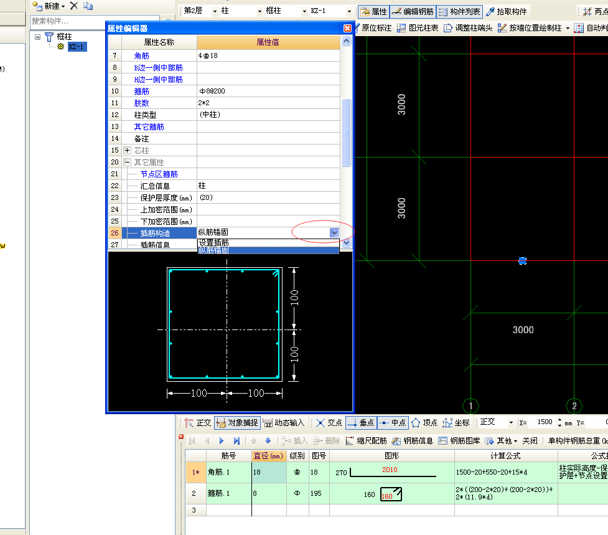
Task: Go to last rebar record
Action: coord(236,441)
